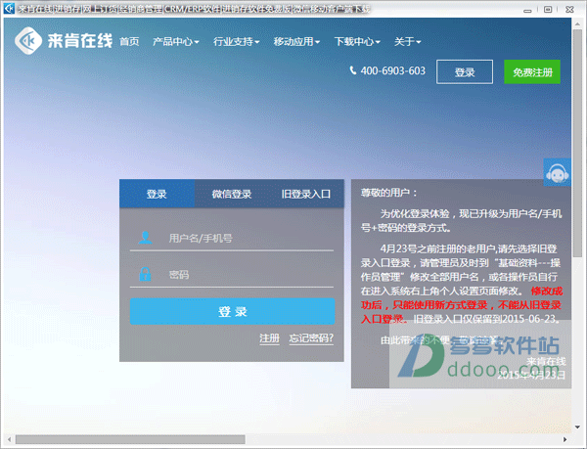Click the horizontal scrollbar thumb

tap(130, 439)
